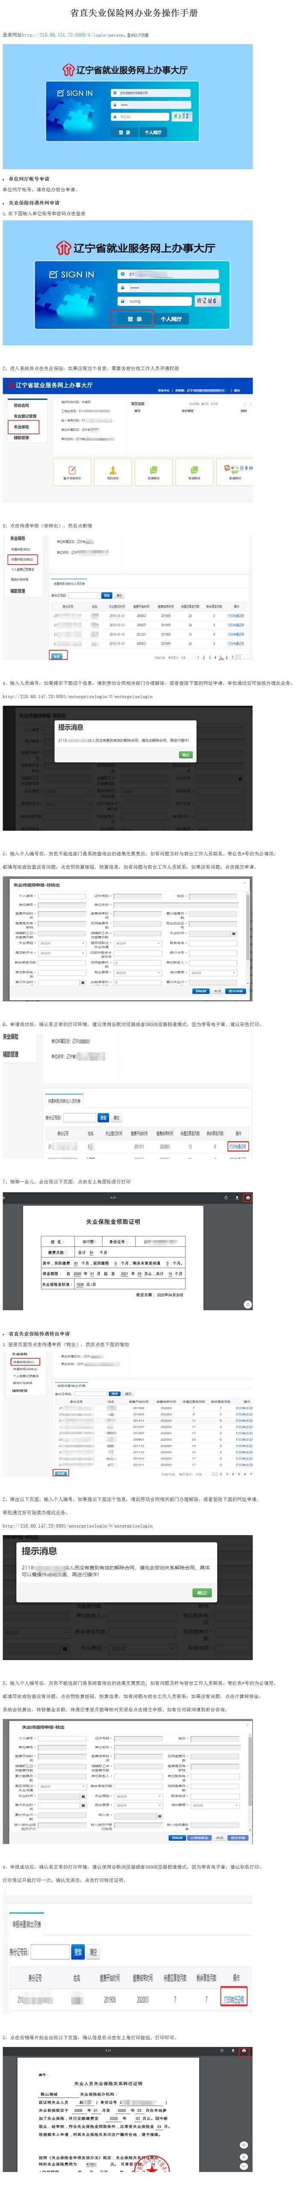Click 确定 in the large 提示消息 dialog
This screenshot has height=2186, width=297.
[202, 1593]
